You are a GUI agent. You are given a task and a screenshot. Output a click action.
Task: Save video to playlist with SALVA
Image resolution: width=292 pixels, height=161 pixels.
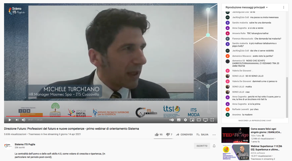(x=203, y=134)
